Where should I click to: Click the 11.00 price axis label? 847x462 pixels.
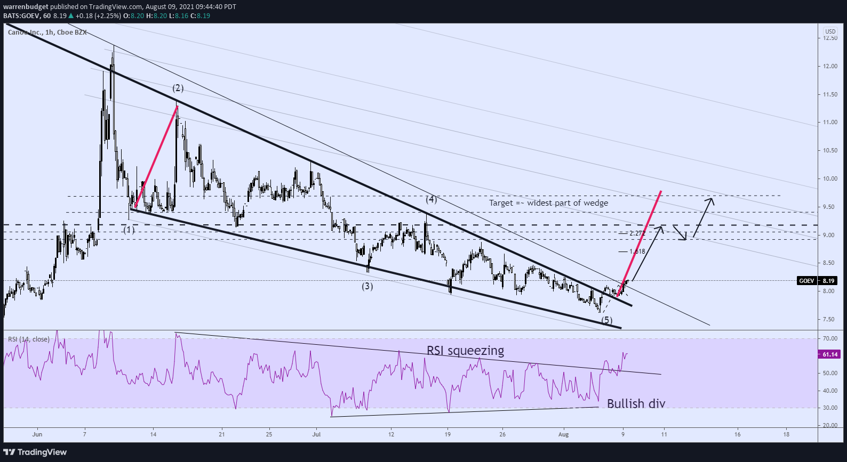tap(830, 122)
